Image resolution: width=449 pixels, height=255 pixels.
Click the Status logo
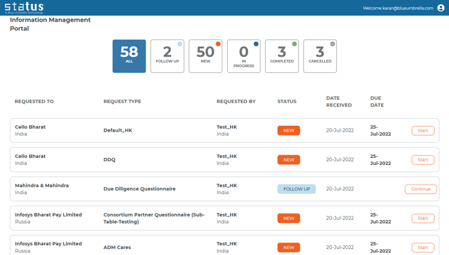pyautogui.click(x=24, y=8)
